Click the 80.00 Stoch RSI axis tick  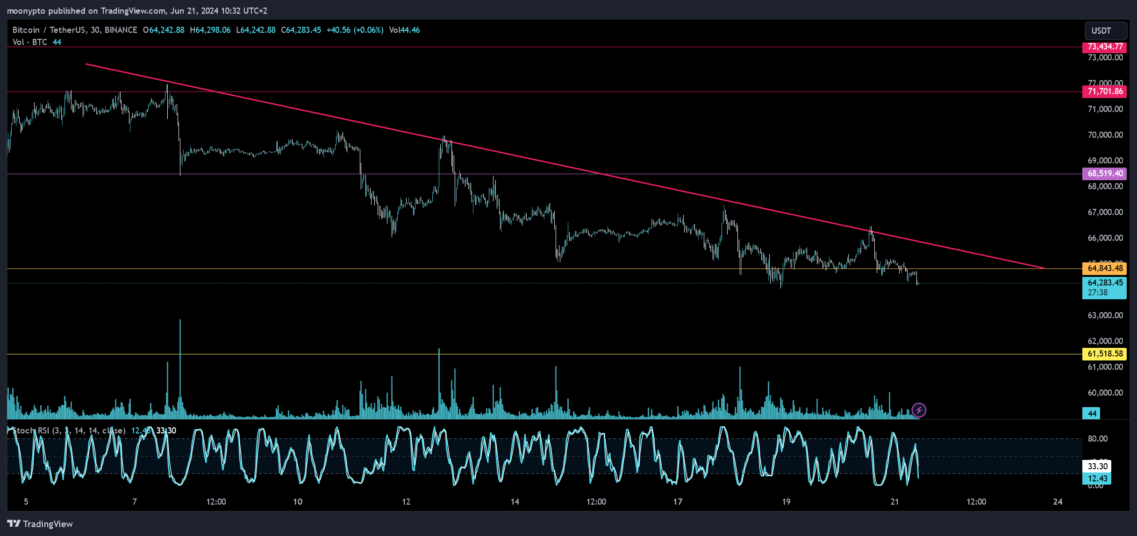[1098, 438]
